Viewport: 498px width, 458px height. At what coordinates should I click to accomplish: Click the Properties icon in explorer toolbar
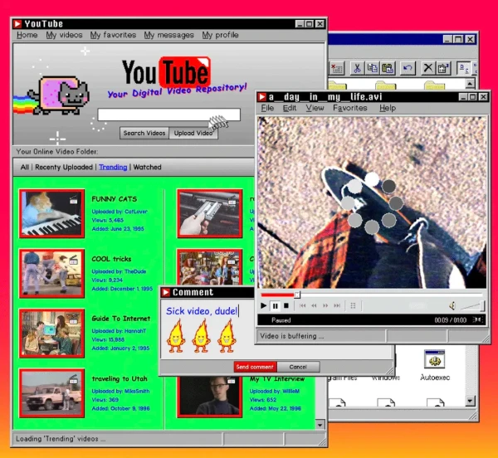tap(442, 68)
